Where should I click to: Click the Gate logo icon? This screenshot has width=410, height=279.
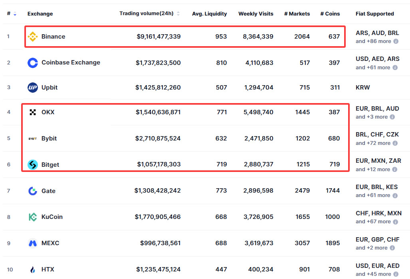[x=33, y=191]
